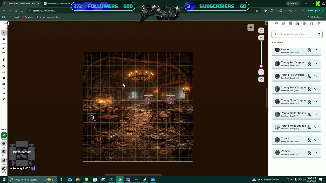Expand the Young Red Dragon (2014) entry
326x183 pixels.
pos(316,64)
